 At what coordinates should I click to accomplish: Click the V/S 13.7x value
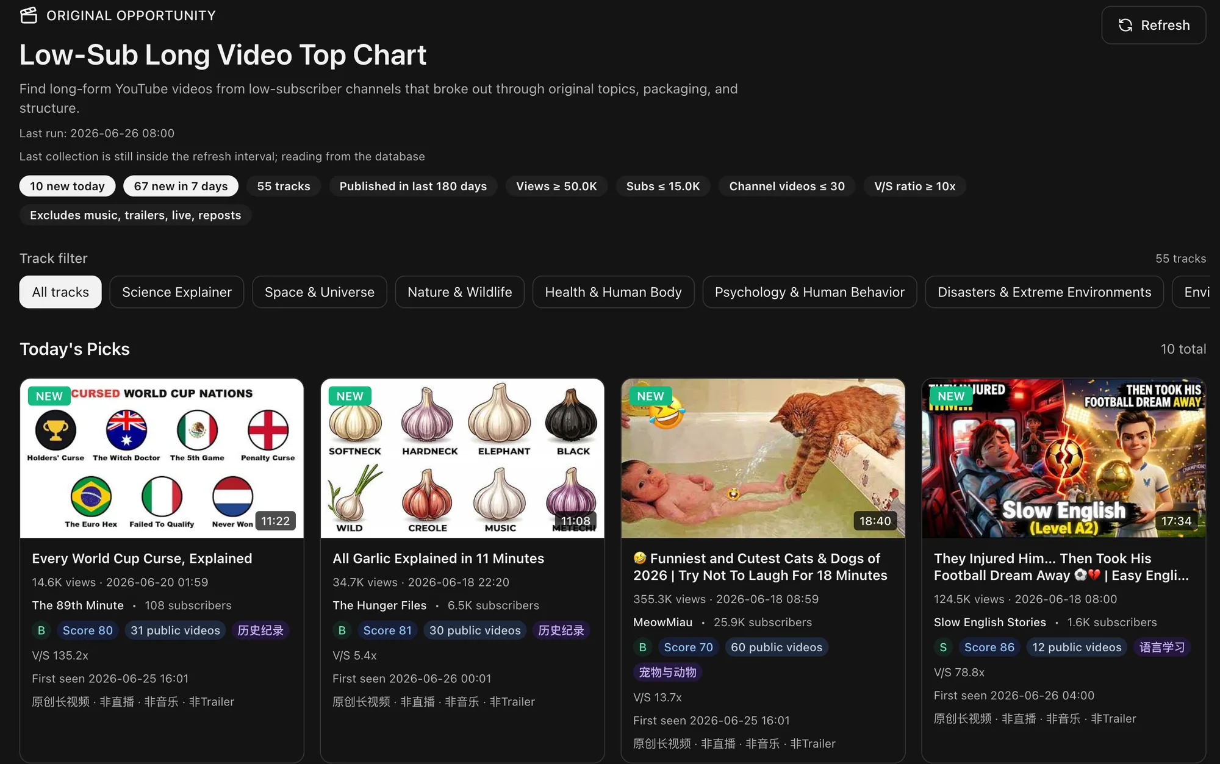pos(658,698)
